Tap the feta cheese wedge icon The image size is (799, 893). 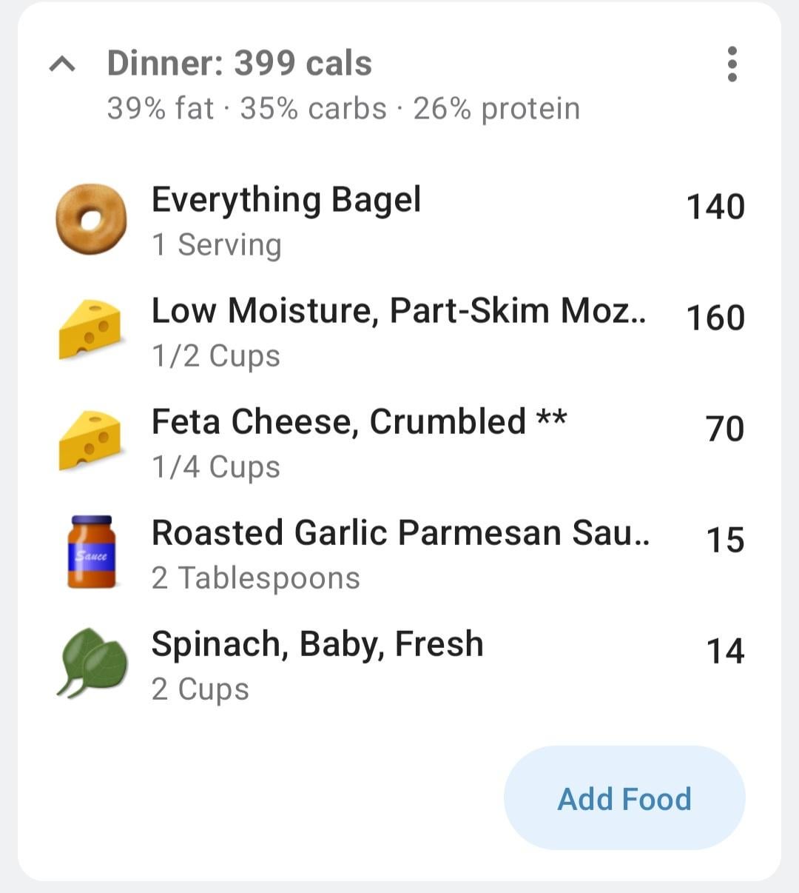90,441
